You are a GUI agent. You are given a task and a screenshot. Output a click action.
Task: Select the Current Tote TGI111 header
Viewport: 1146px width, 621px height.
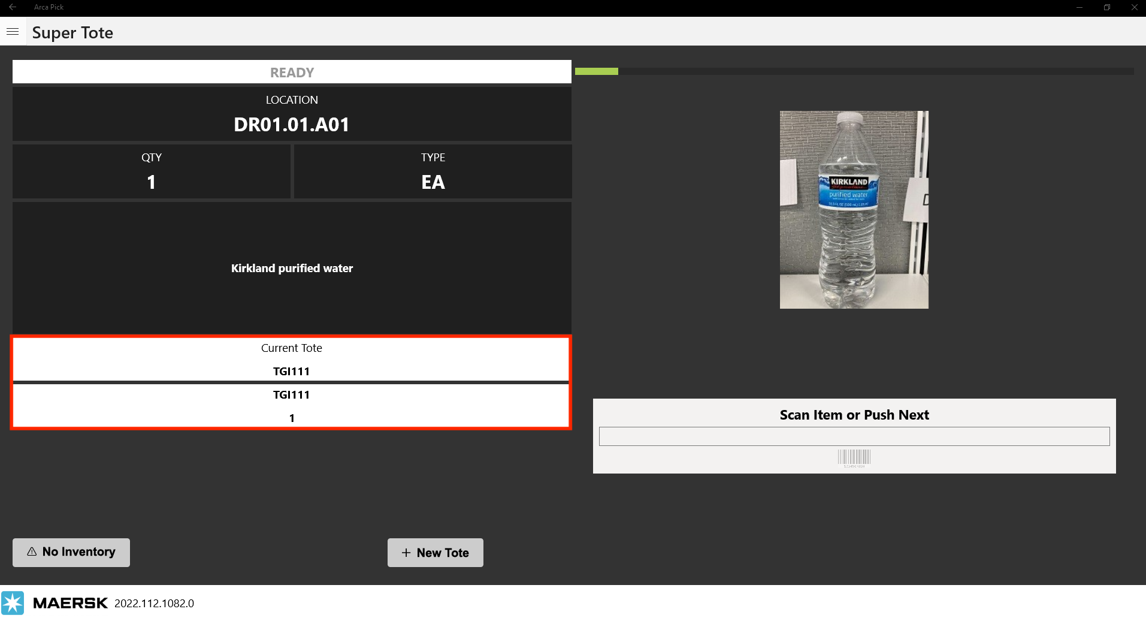pyautogui.click(x=292, y=359)
